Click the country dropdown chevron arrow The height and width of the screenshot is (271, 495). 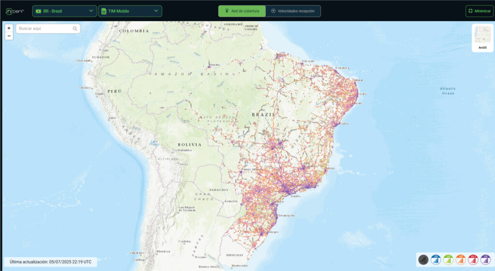pyautogui.click(x=91, y=11)
